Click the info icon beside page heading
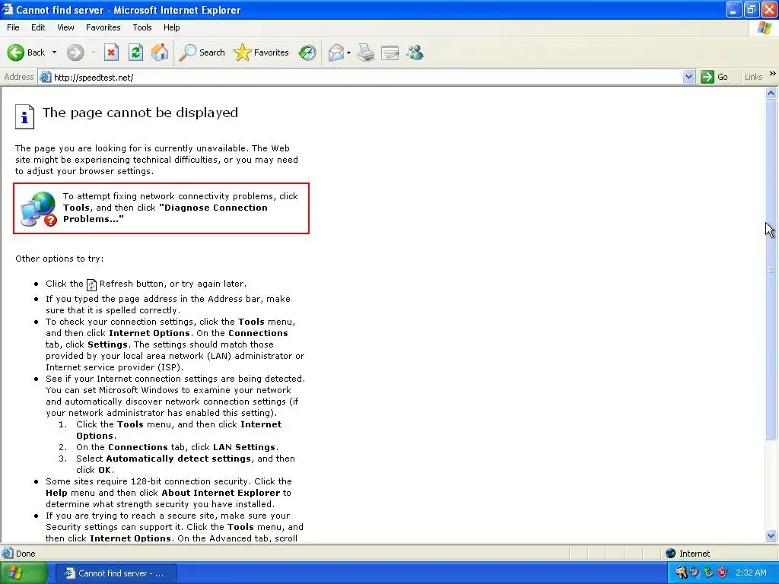 point(24,116)
